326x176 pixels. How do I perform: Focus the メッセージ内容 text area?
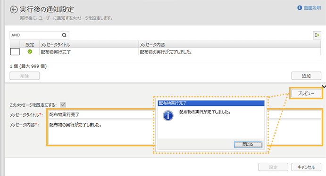[x=185, y=132]
